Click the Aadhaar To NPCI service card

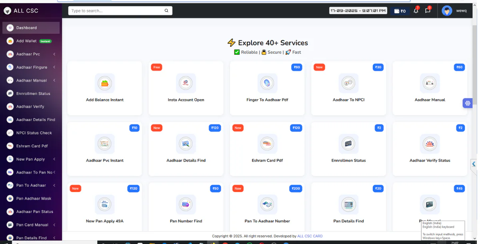tap(348, 88)
